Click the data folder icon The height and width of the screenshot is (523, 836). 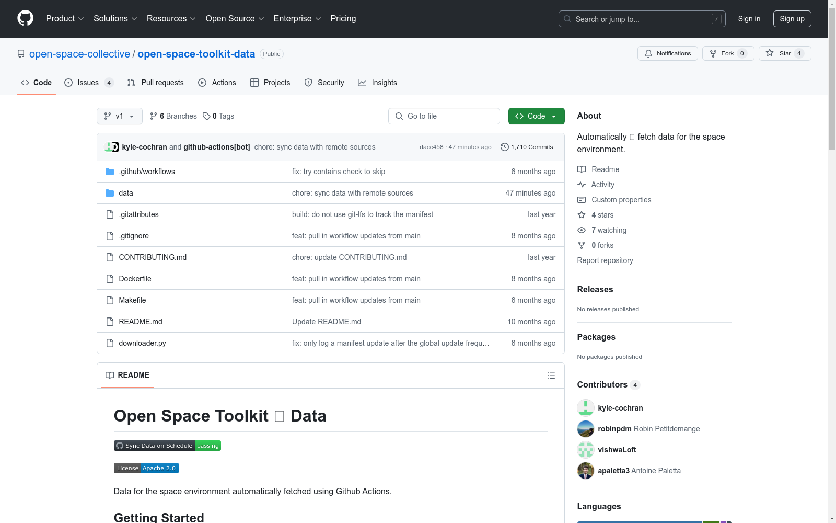(x=110, y=193)
